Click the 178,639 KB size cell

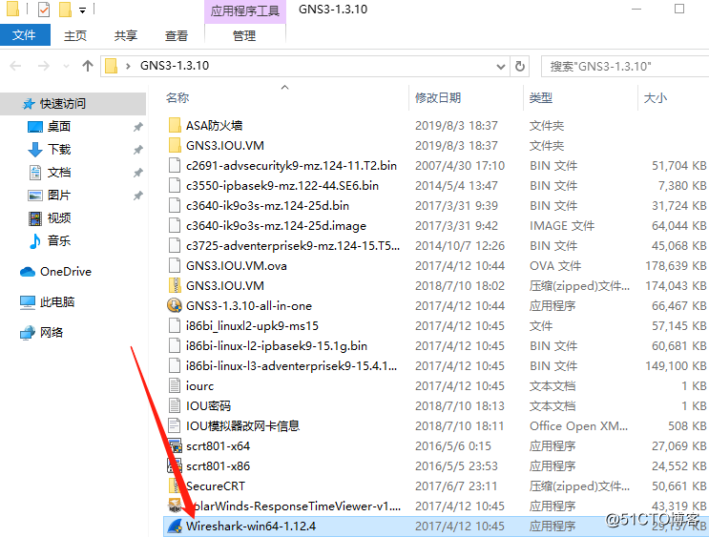click(676, 266)
